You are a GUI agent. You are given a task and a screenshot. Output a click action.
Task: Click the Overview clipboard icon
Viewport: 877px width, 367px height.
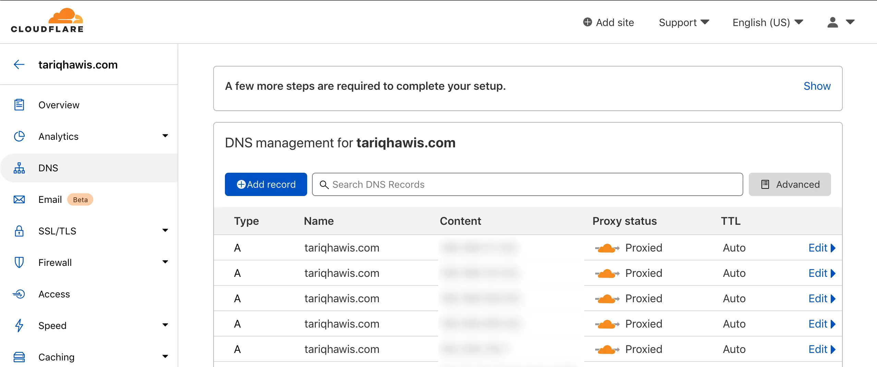(19, 105)
